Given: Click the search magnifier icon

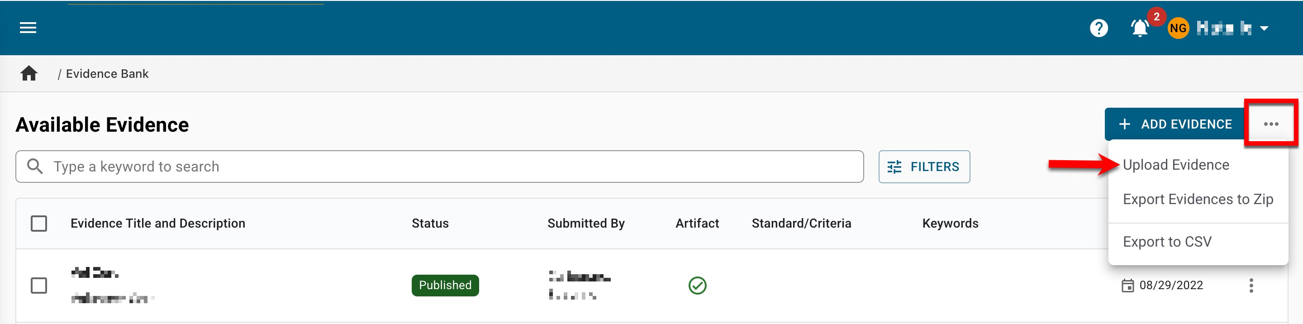Looking at the screenshot, I should pos(35,166).
